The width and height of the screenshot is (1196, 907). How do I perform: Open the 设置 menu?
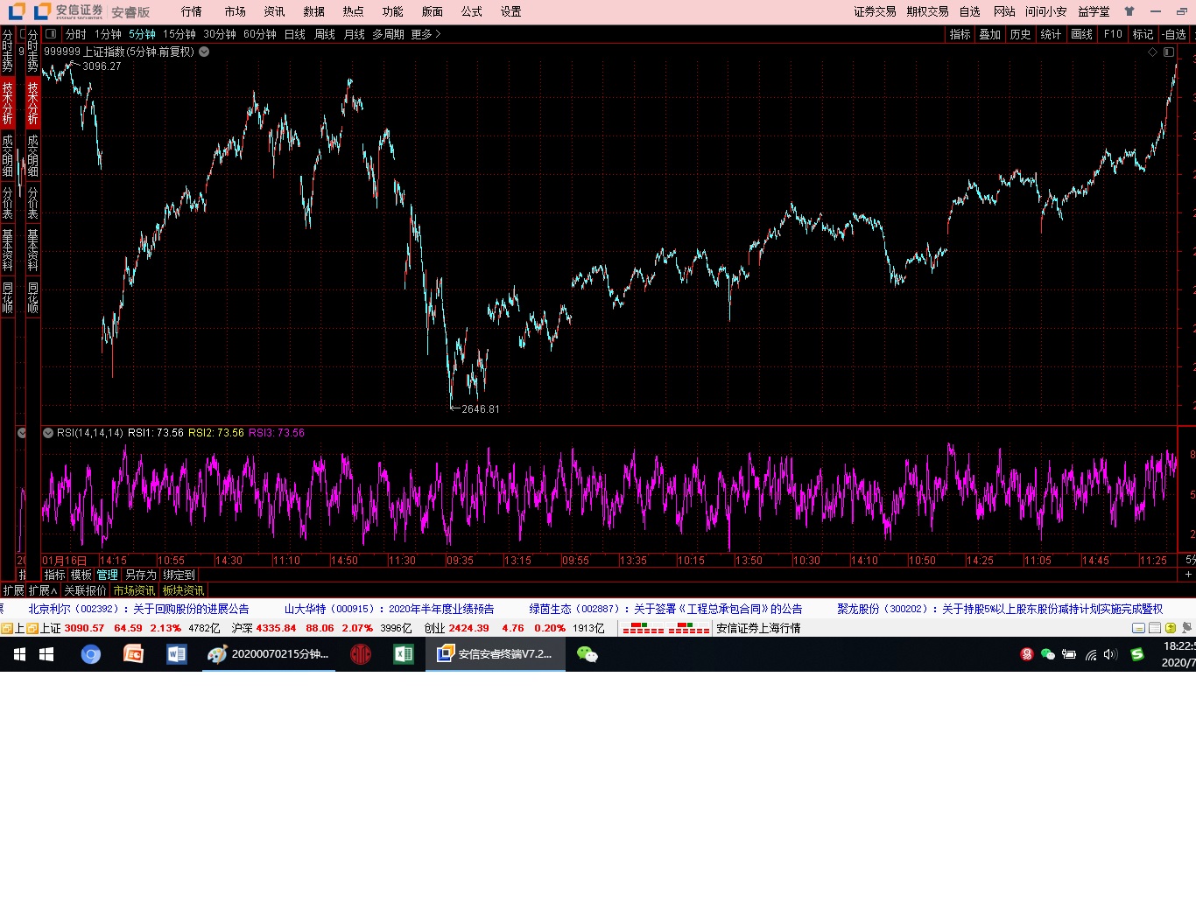pos(511,11)
